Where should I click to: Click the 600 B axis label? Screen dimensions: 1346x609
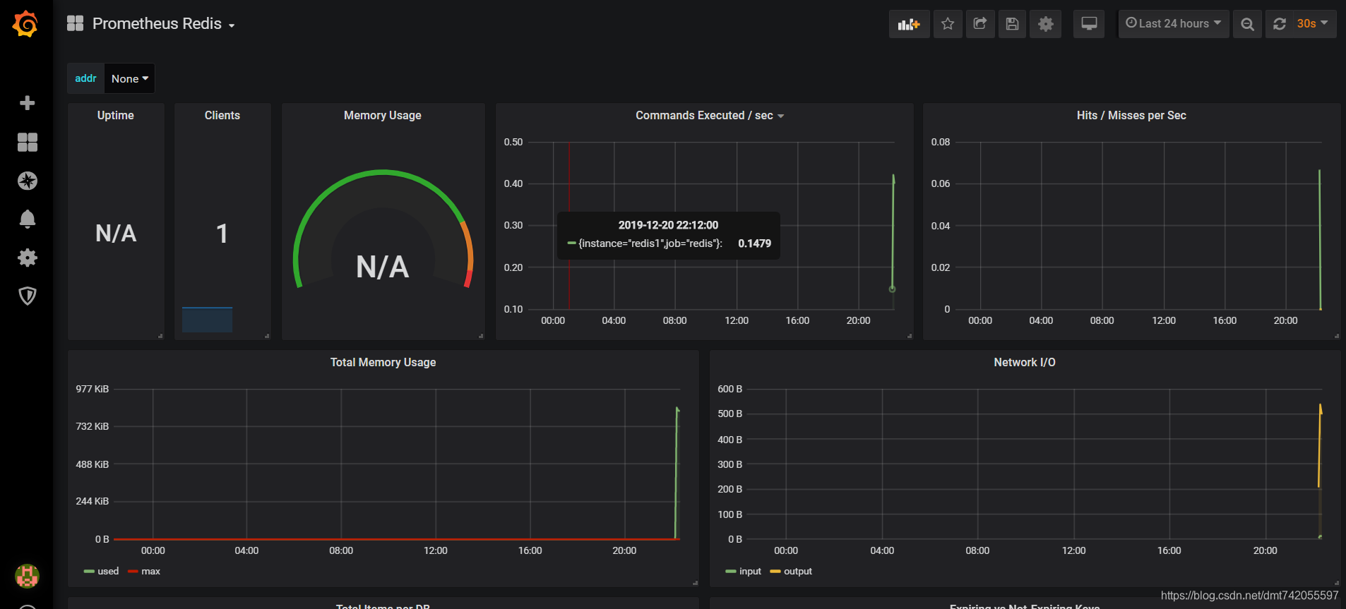[729, 389]
